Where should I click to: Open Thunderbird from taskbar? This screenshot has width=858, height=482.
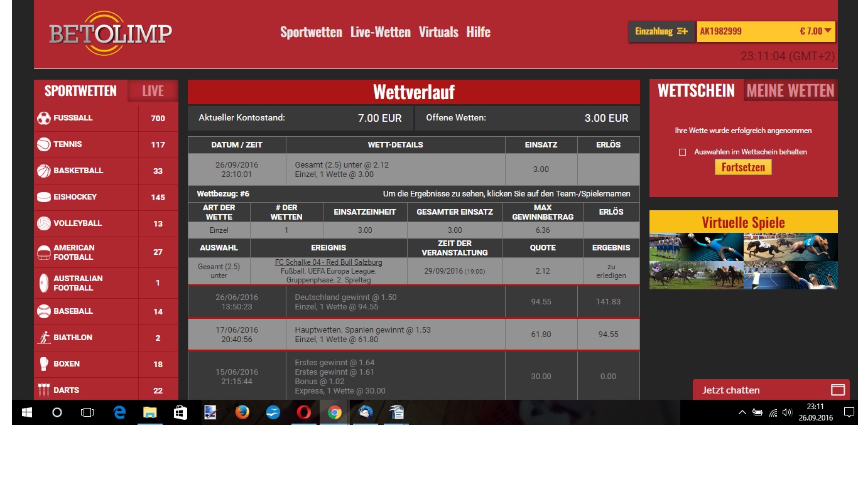click(366, 412)
